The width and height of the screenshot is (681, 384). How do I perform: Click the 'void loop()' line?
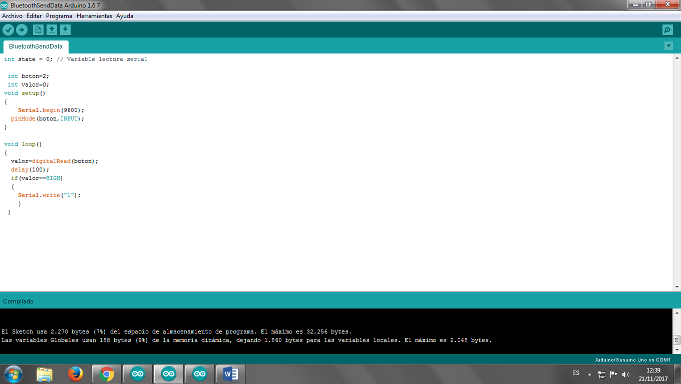[x=23, y=144]
